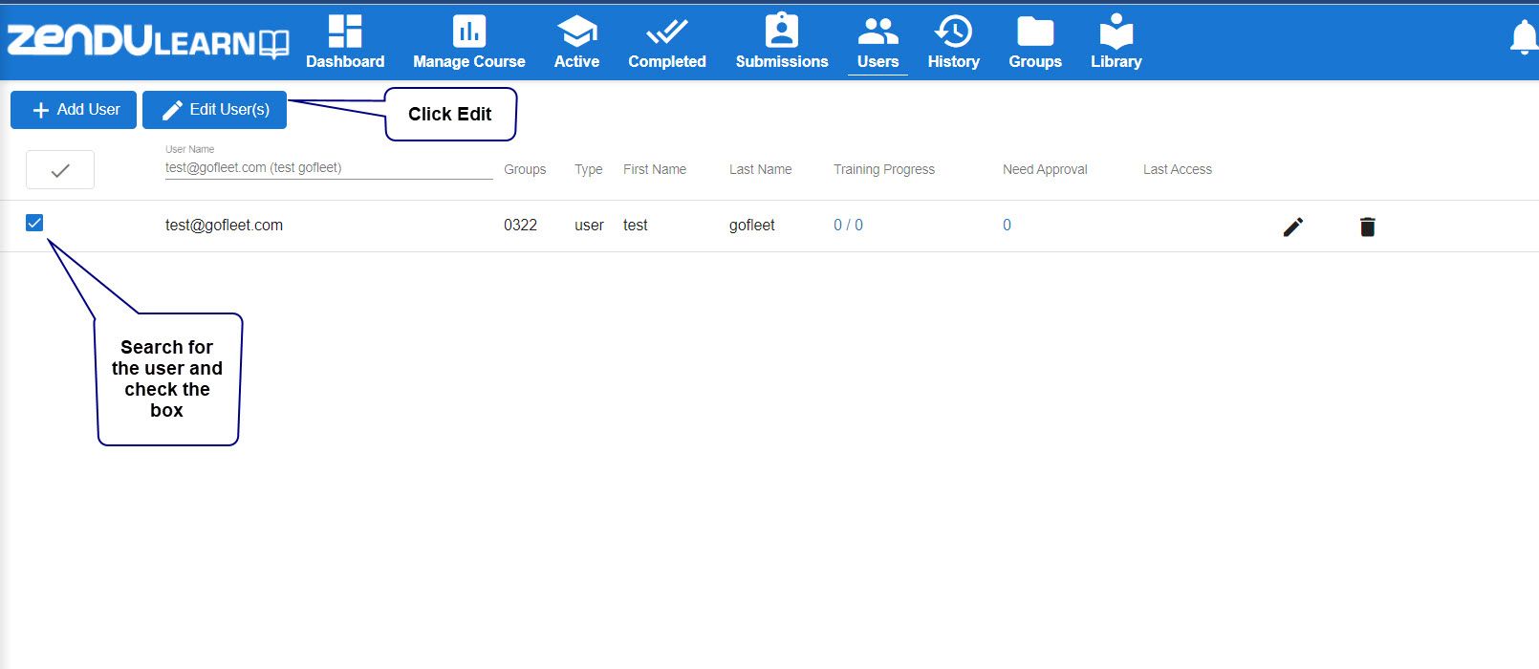Click the User Name search field
This screenshot has width=1539, height=669.
pyautogui.click(x=329, y=167)
